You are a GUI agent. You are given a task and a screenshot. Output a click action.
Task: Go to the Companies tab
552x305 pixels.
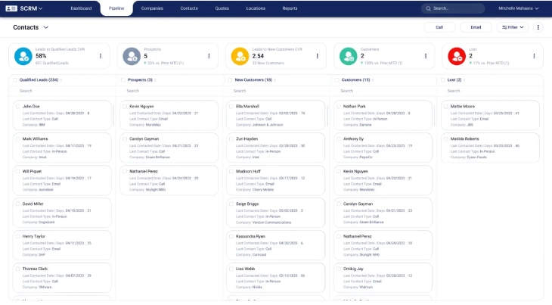coord(152,8)
